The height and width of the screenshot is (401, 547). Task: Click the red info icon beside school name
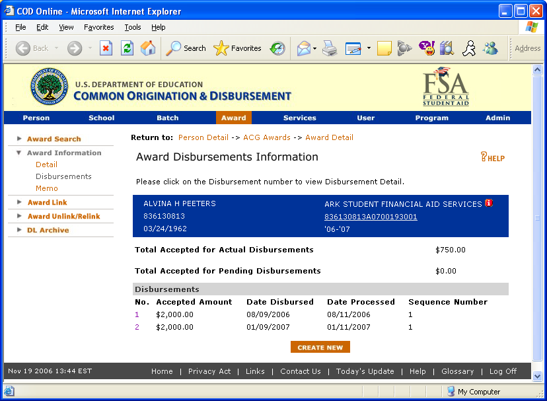tap(489, 203)
